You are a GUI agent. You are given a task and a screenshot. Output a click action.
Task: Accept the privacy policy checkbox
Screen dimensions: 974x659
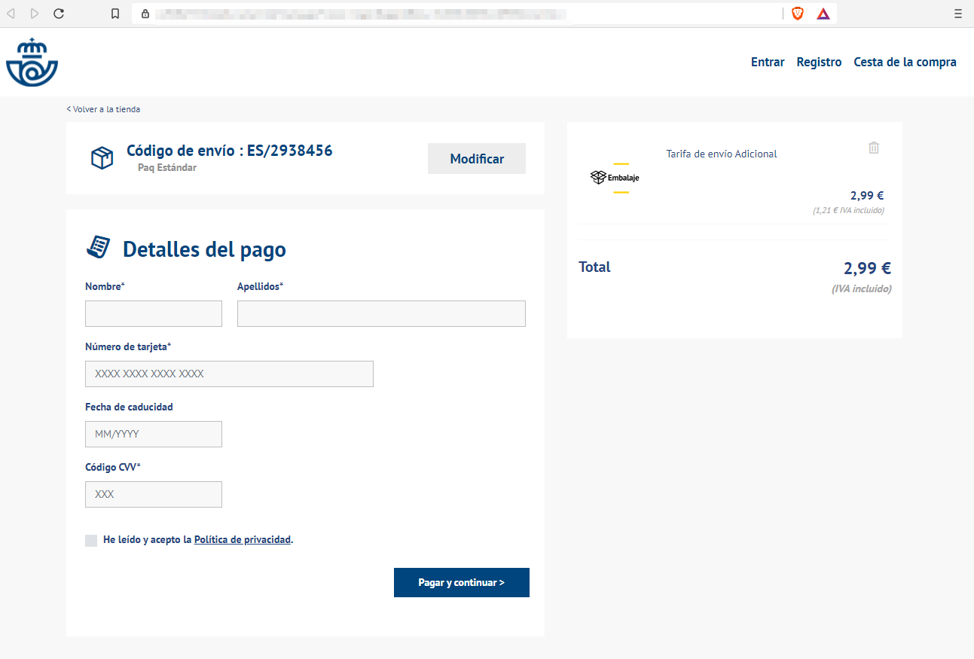[x=91, y=540]
